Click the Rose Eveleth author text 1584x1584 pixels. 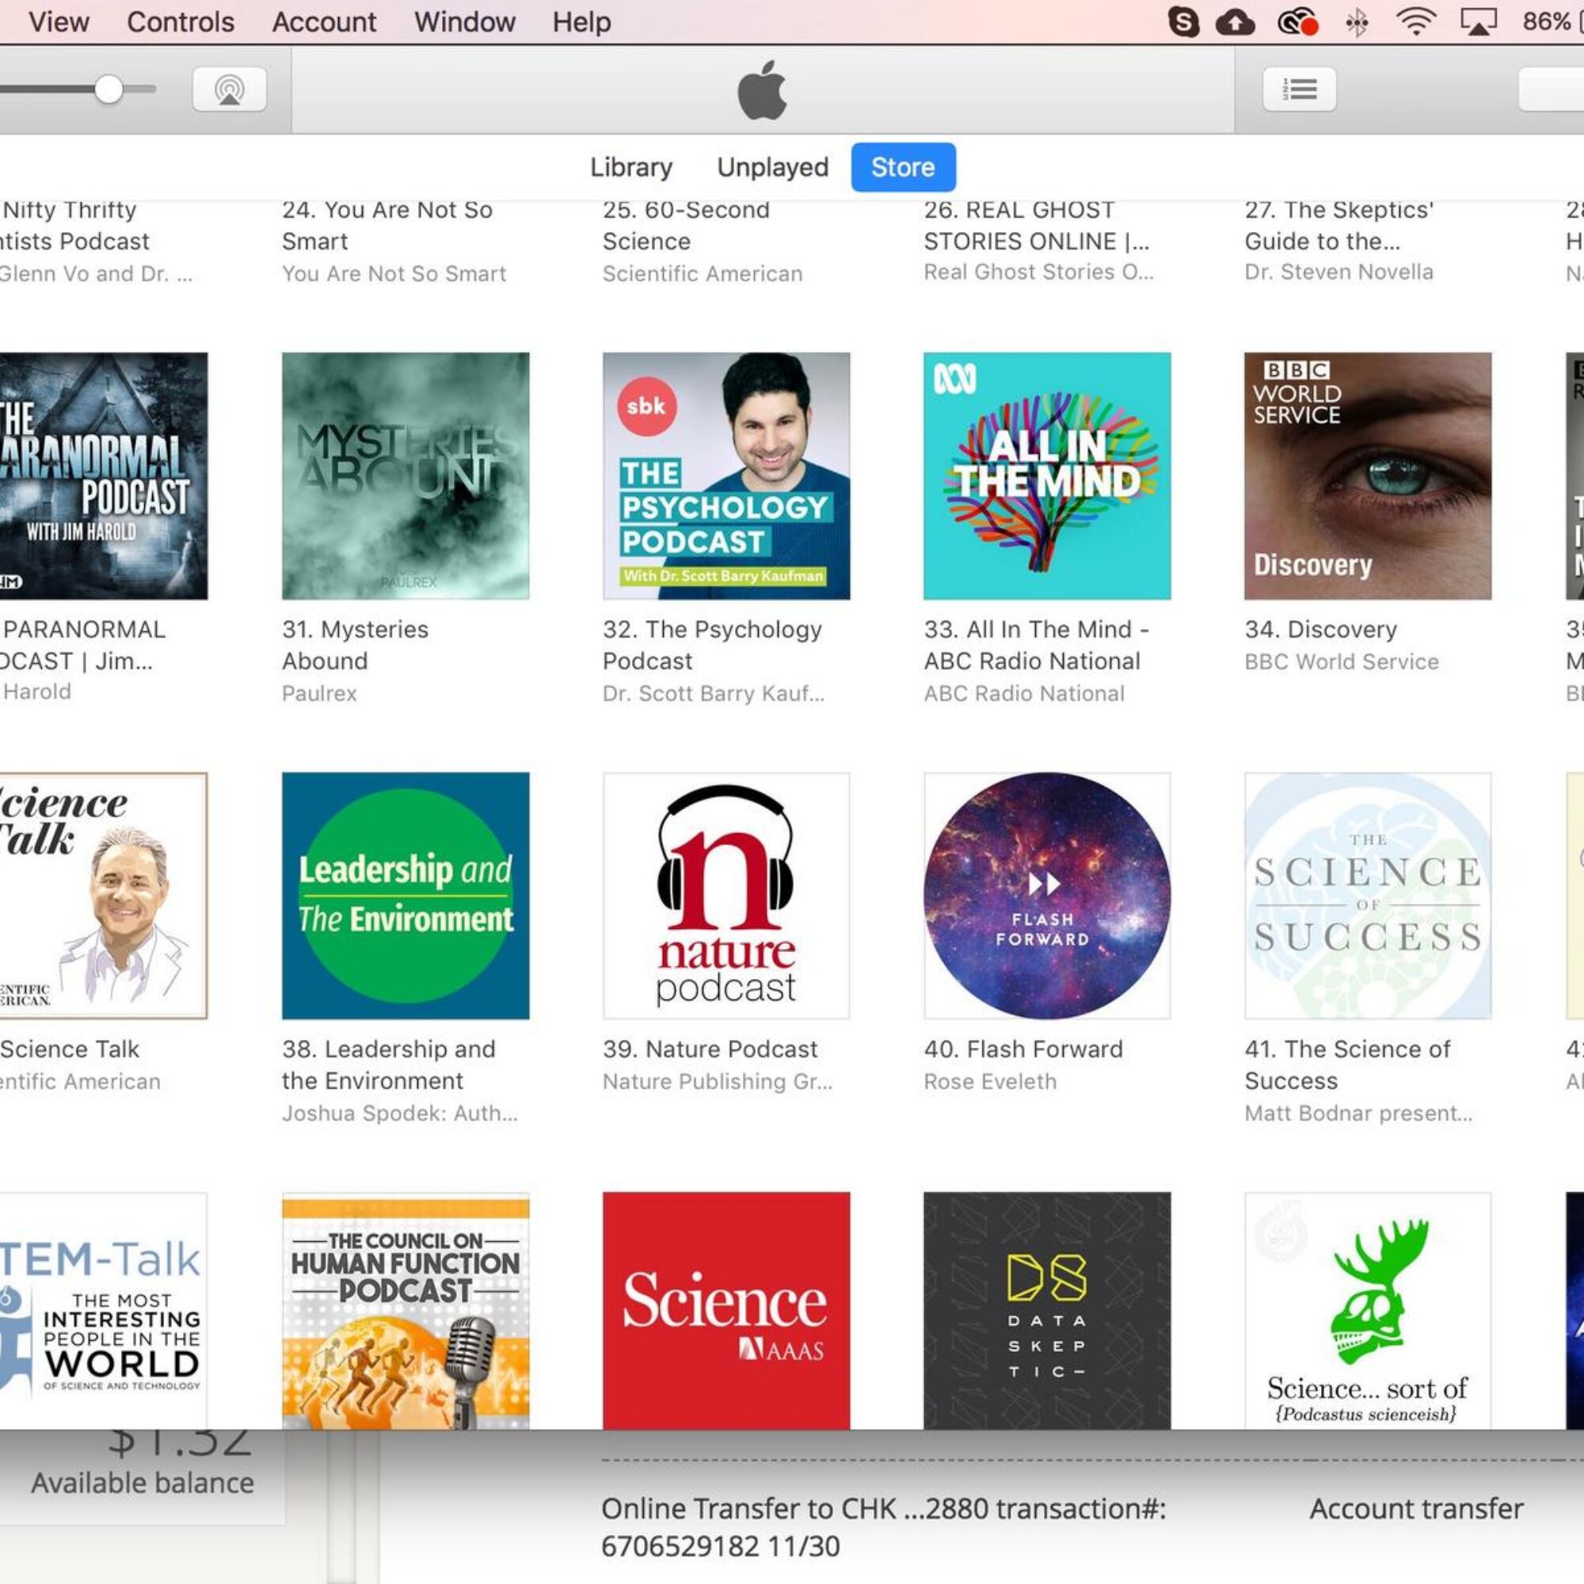click(x=991, y=1081)
